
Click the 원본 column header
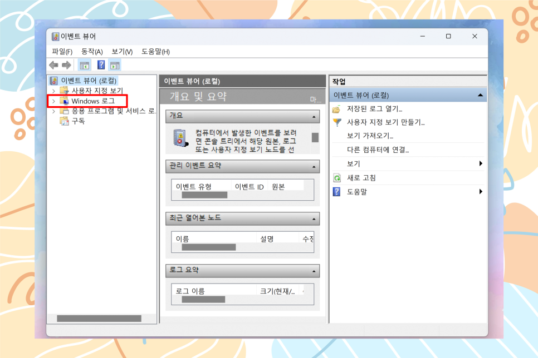286,186
